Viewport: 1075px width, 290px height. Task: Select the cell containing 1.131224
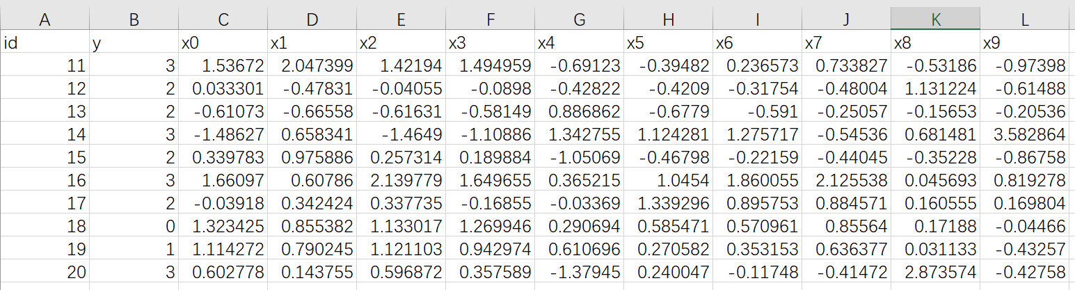(936, 89)
